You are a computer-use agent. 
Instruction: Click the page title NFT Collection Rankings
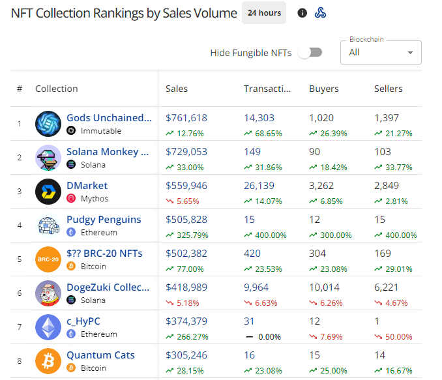pos(124,13)
